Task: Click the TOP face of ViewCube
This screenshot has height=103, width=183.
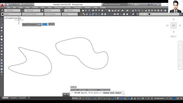Action: (174, 25)
